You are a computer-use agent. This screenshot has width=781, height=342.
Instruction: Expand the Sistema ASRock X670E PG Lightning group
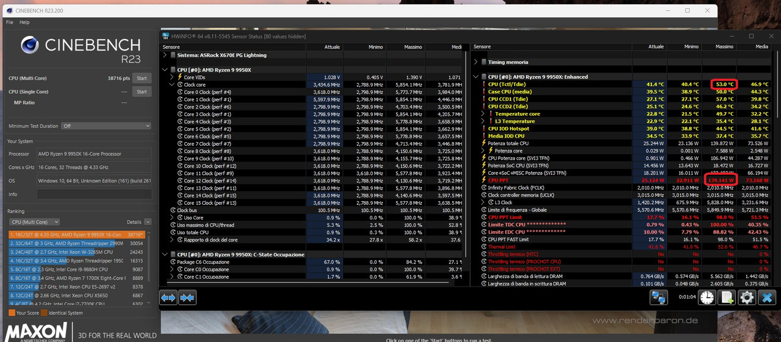[165, 55]
